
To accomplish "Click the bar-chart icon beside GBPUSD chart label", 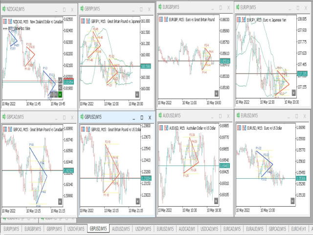I will pos(88,129).
